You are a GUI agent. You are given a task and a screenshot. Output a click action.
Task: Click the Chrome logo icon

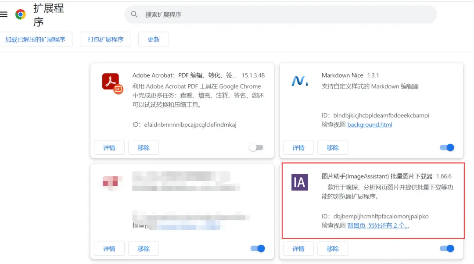(21, 14)
